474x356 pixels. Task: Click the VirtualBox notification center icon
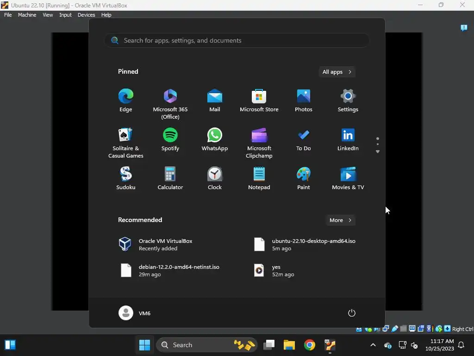click(464, 28)
